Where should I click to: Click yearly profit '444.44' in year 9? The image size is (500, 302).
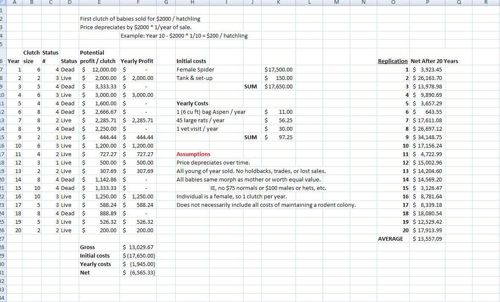pos(138,137)
